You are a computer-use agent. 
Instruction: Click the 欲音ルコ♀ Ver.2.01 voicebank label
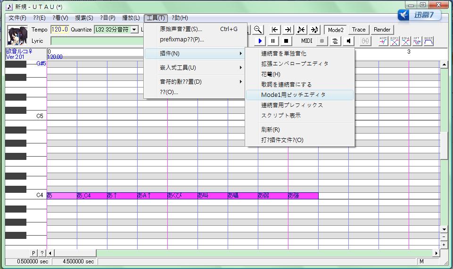19,54
